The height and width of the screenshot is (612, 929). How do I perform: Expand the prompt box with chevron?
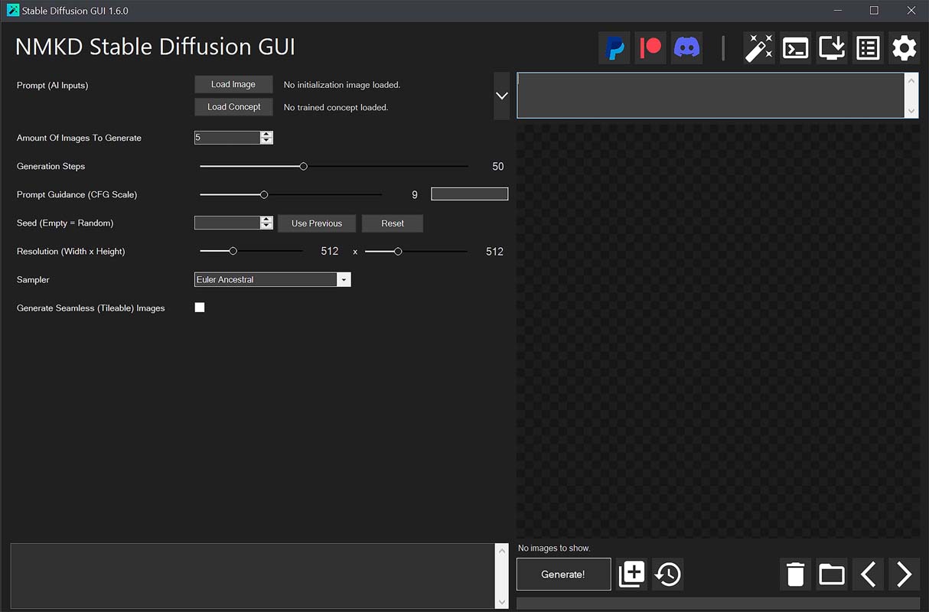pos(502,96)
